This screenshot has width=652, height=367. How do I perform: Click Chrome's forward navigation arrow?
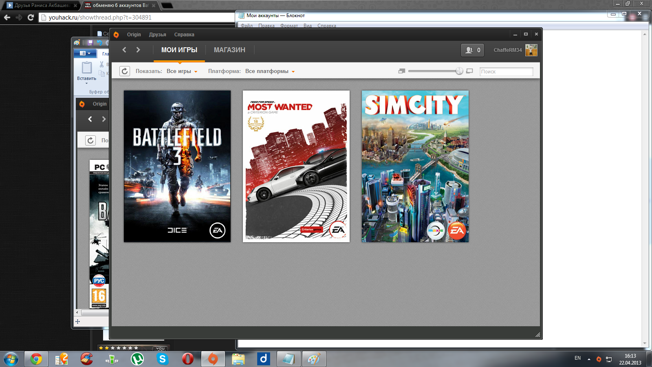[x=19, y=18]
